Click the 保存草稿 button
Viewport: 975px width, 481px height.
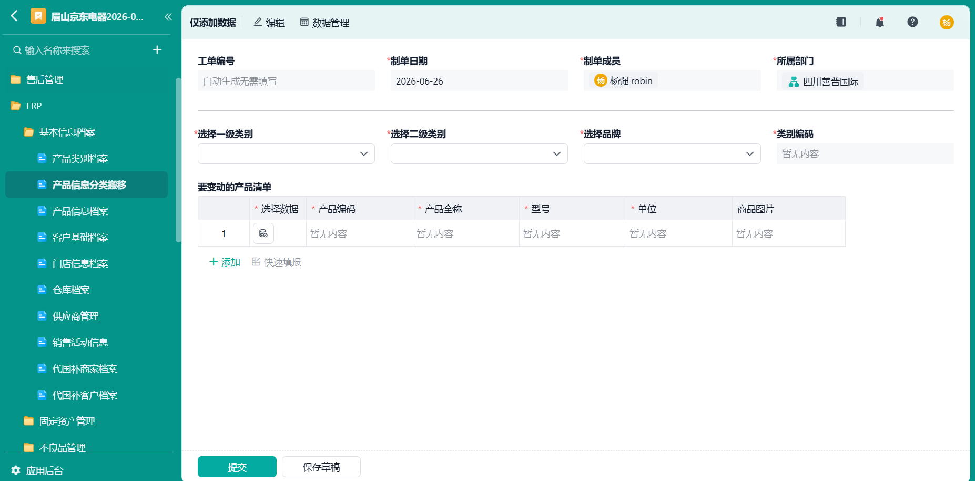pyautogui.click(x=321, y=467)
